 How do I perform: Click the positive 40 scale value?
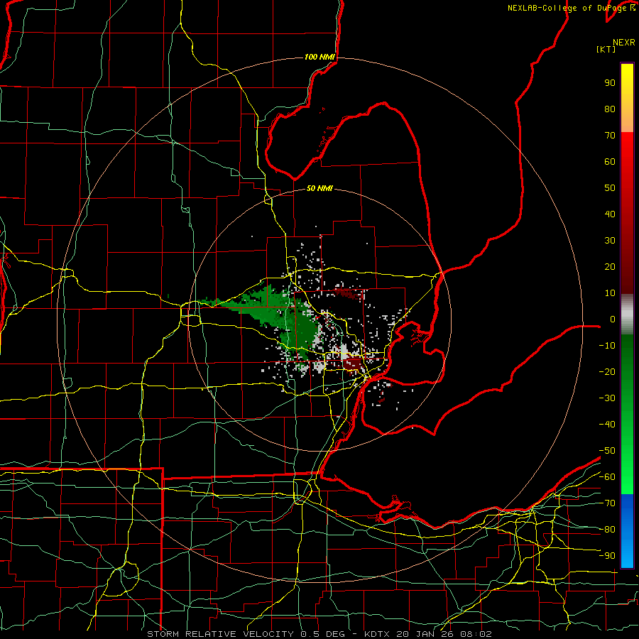(x=610, y=214)
